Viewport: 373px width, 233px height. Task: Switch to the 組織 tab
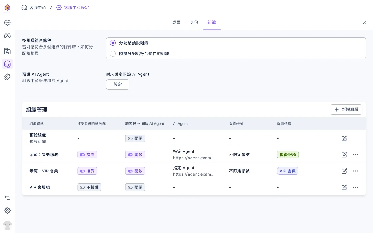click(x=212, y=22)
